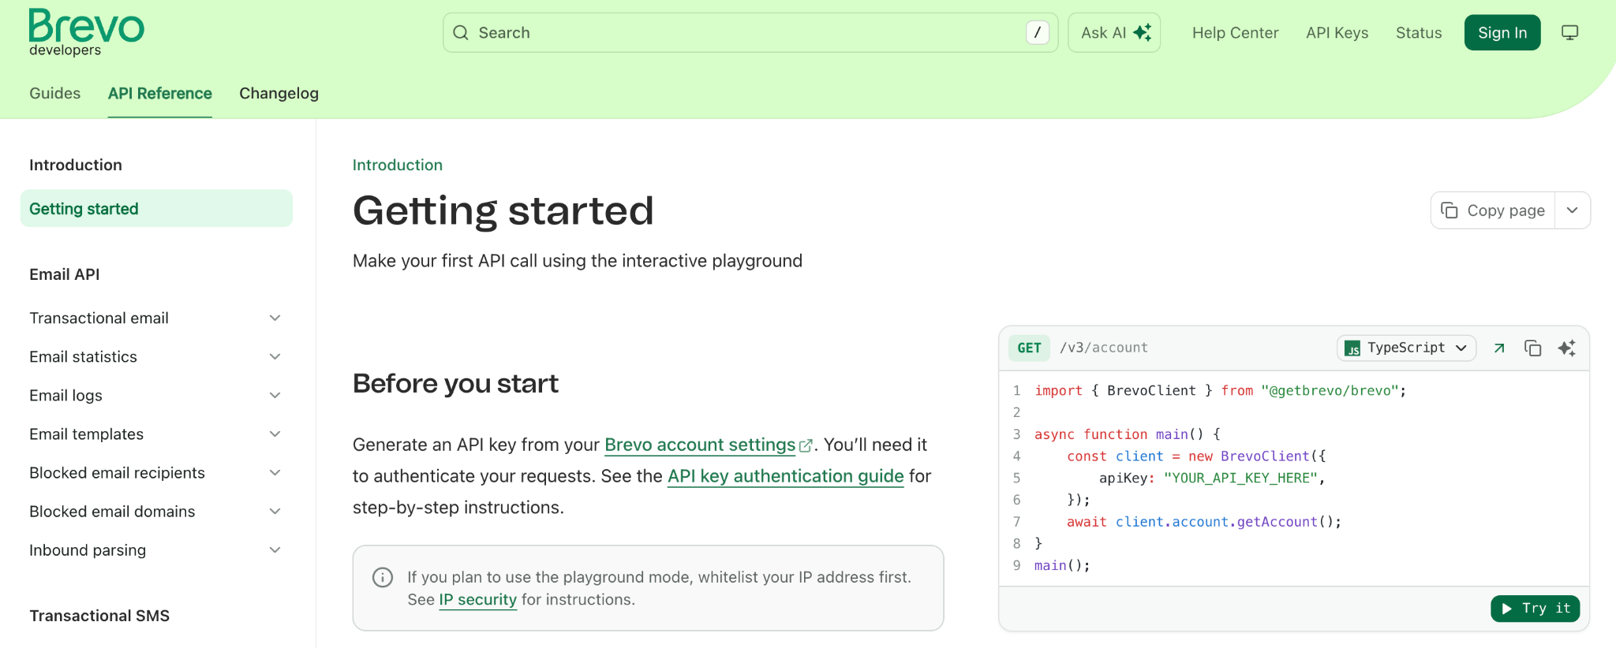Click the "Before you start" heading
This screenshot has height=648, width=1616.
(x=455, y=383)
